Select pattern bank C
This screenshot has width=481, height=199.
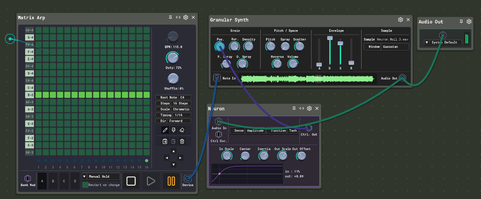click(64, 181)
